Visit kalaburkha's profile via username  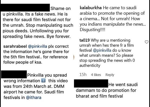tap(91, 8)
